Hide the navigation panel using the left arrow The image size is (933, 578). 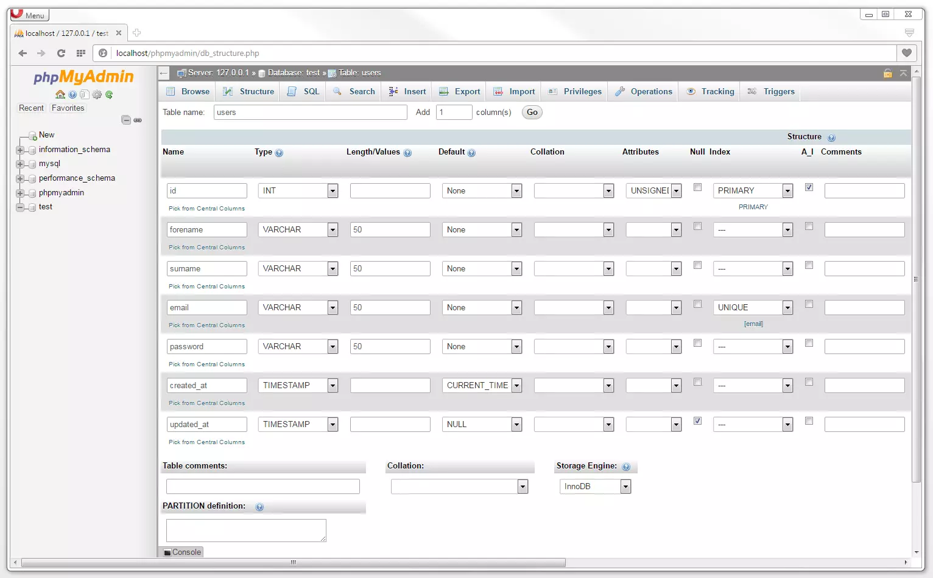[x=163, y=73]
